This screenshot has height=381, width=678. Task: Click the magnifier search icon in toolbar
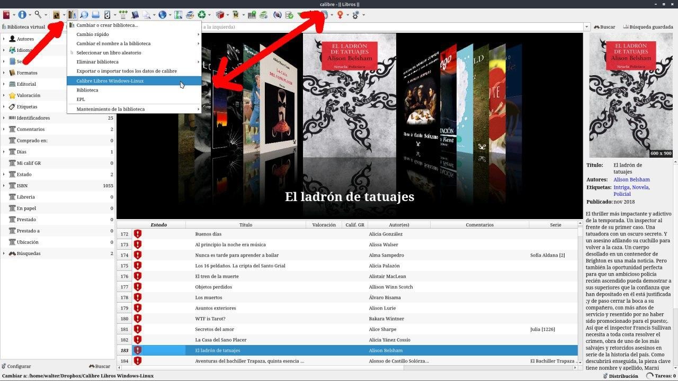tap(38, 15)
